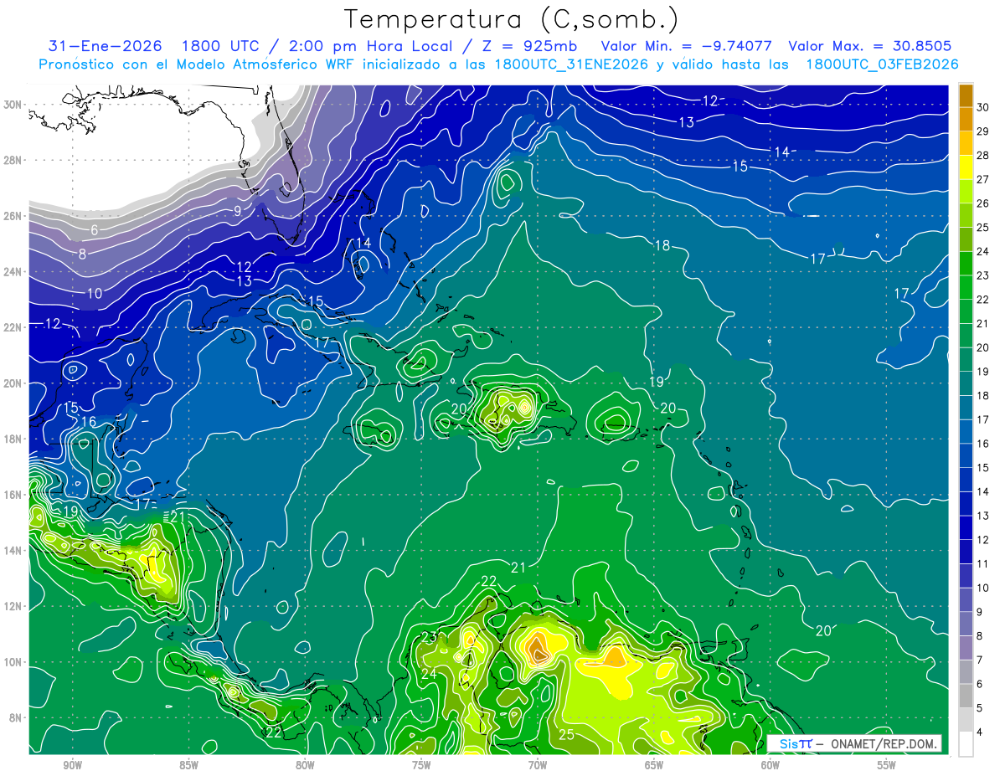Click the map contour label "18"
This screenshot has width=1005, height=776.
coord(662,245)
